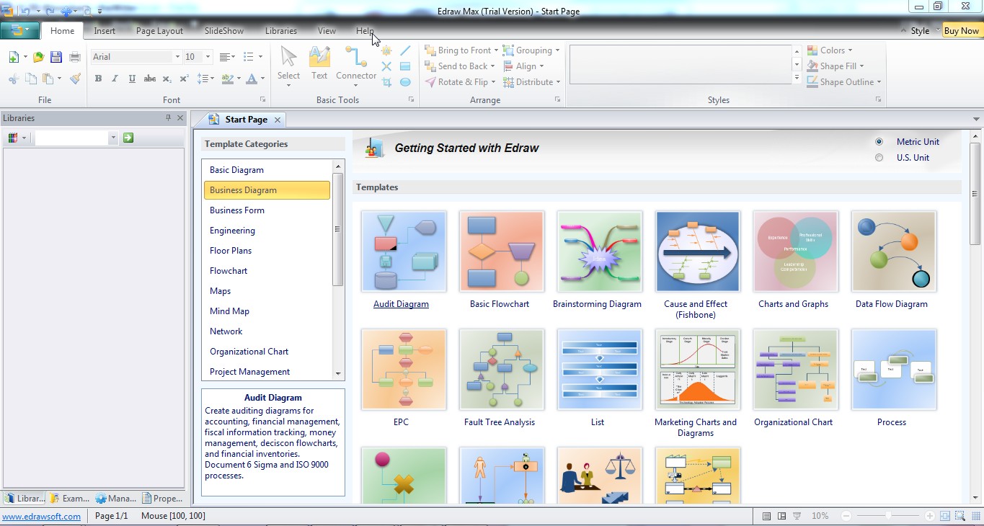Viewport: 984px width, 526px height.
Task: Save the document with the floppy disk icon
Action: 56,57
